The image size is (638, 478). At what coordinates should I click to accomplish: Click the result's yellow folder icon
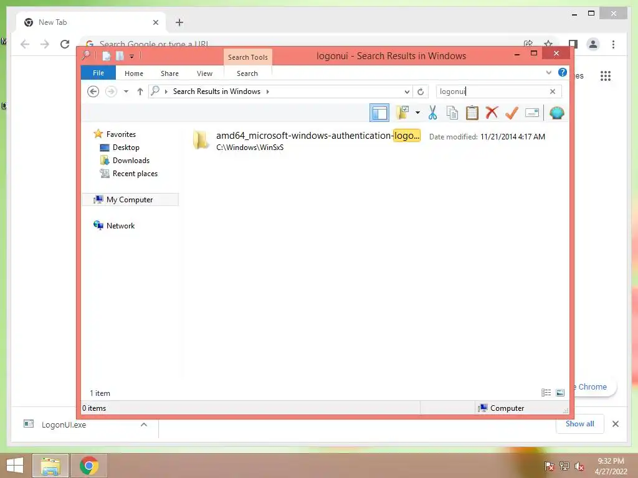tap(201, 140)
